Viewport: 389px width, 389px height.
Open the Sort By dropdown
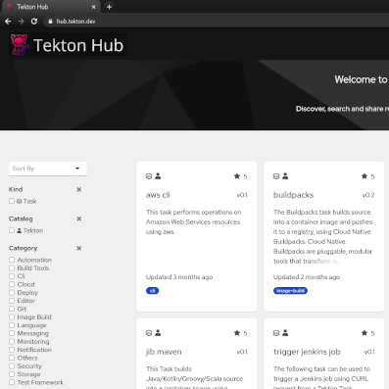(x=48, y=169)
